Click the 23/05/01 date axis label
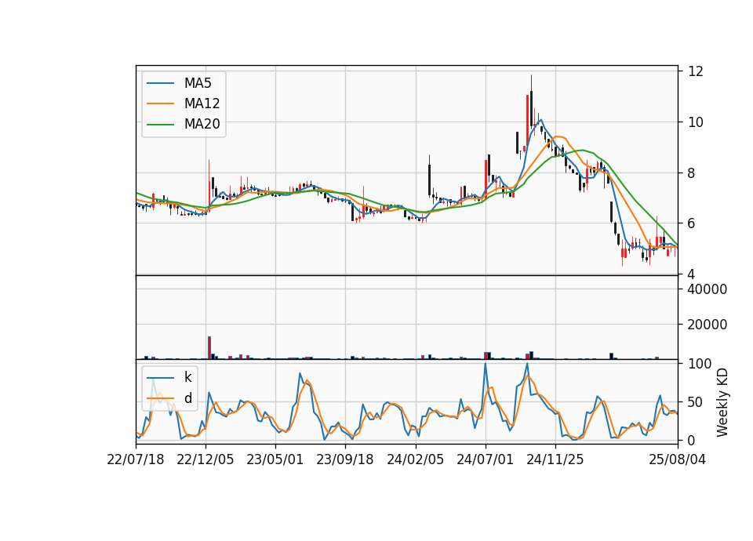This screenshot has height=541, width=753. click(275, 460)
